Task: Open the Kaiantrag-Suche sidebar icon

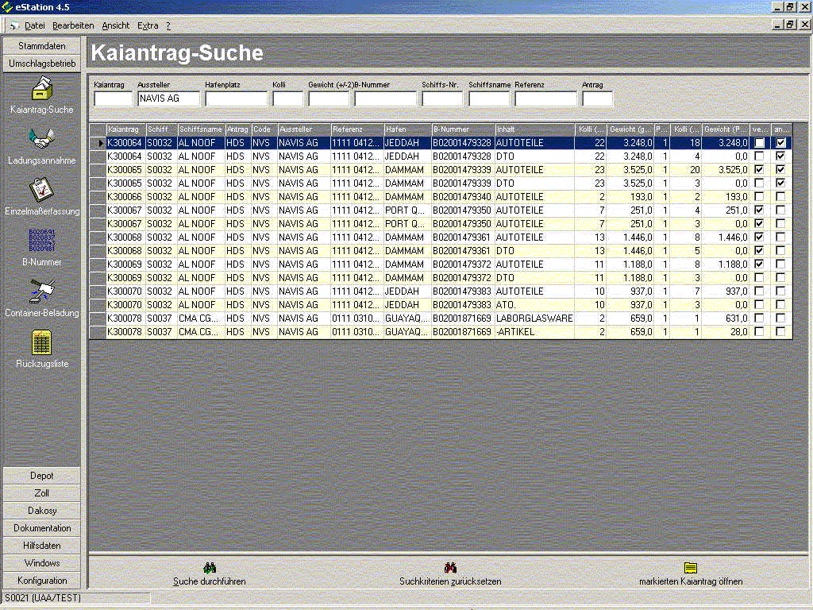Action: [x=41, y=89]
